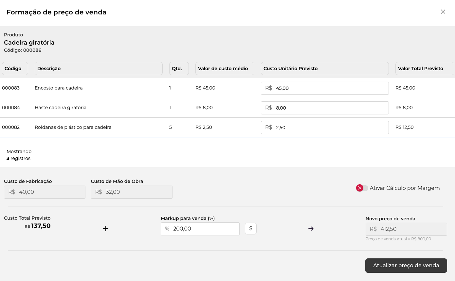Viewport: 455px width, 281px height.
Task: Click the dollar sign markup mode button
Action: [x=250, y=229]
